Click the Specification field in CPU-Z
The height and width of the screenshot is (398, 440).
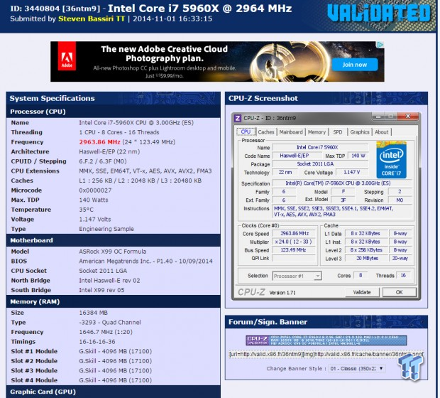pos(342,183)
